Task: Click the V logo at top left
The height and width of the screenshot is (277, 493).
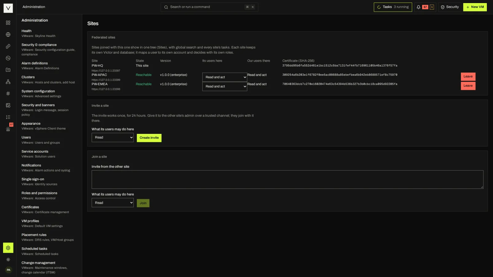Action: click(x=8, y=8)
